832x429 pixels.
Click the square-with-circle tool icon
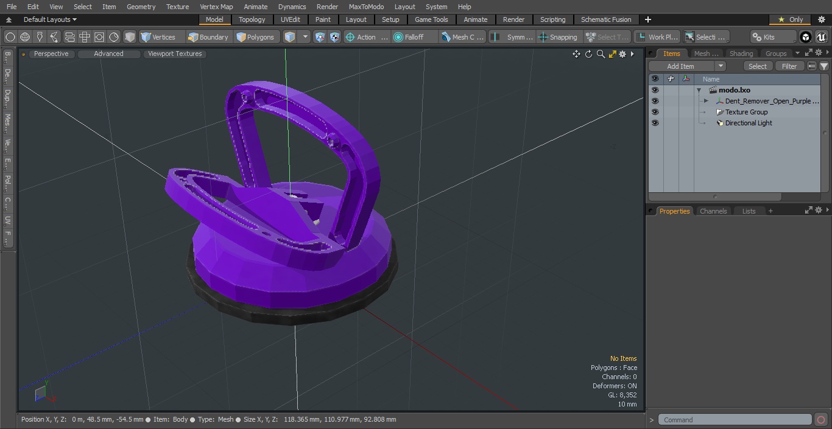pyautogui.click(x=99, y=37)
